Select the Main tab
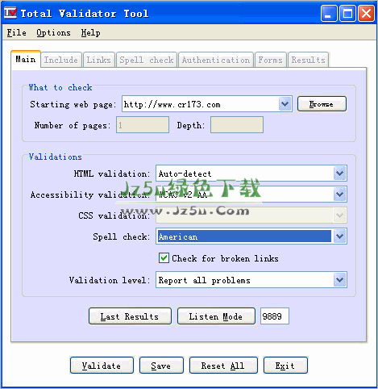378x389 pixels. (26, 59)
